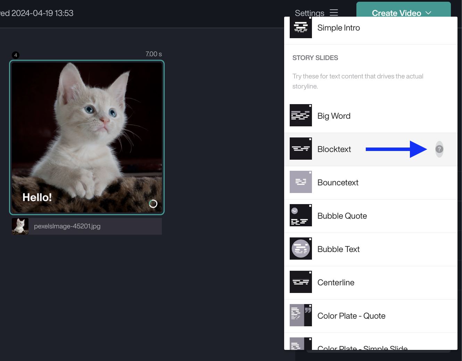Select the Simple Intro template icon
This screenshot has width=462, height=361.
click(300, 27)
